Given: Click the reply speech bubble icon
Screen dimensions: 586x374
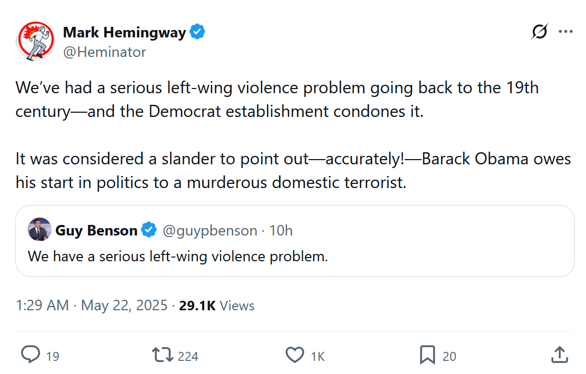Looking at the screenshot, I should (31, 355).
